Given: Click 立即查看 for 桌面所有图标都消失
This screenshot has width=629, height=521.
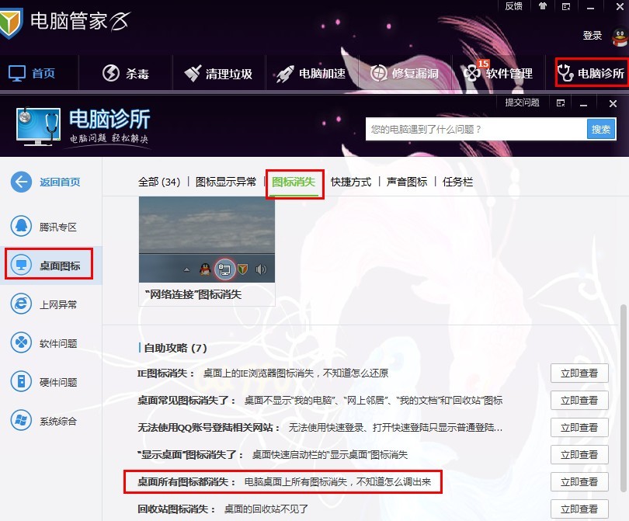Looking at the screenshot, I should pyautogui.click(x=579, y=481).
